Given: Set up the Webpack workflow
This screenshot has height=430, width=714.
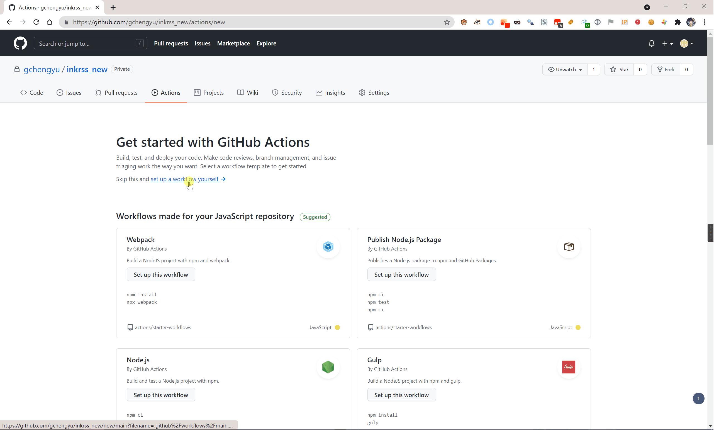Looking at the screenshot, I should (x=161, y=274).
